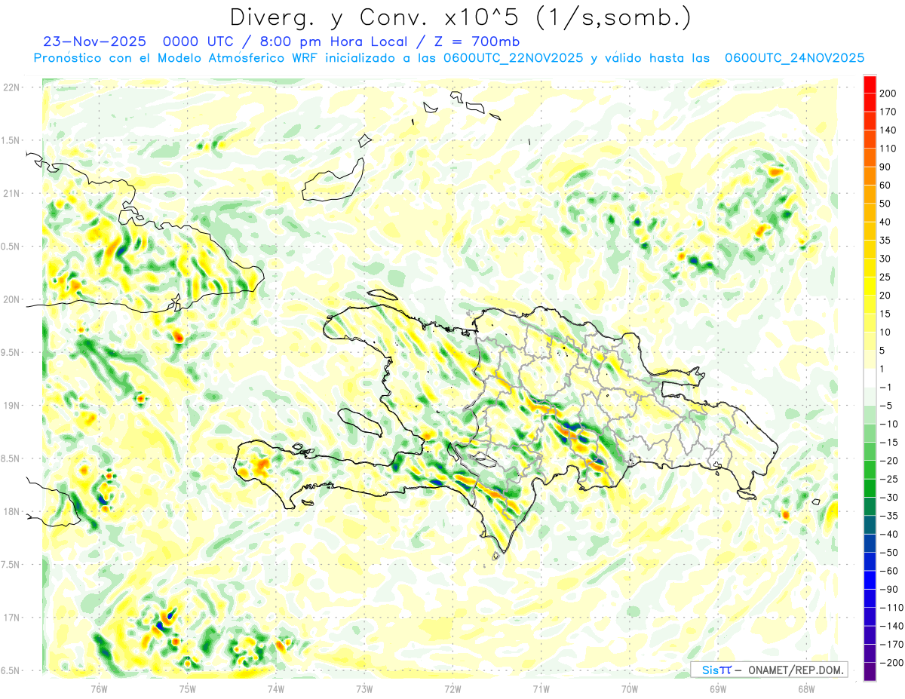The image size is (905, 699).
Task: Click the '-110' colorbar label
Action: click(x=890, y=608)
